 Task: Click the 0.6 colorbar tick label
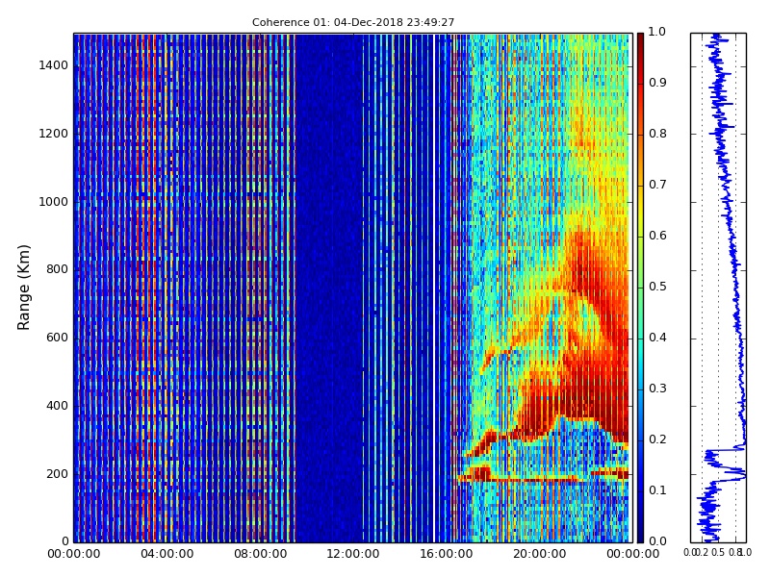point(657,236)
